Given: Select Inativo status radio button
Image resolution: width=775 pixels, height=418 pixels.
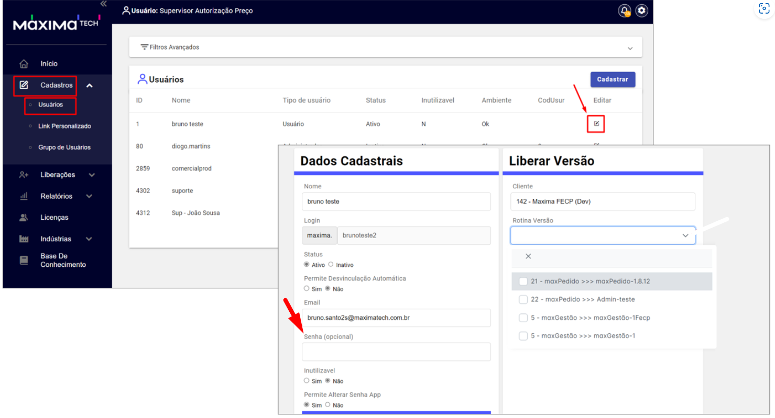Looking at the screenshot, I should pyautogui.click(x=331, y=265).
